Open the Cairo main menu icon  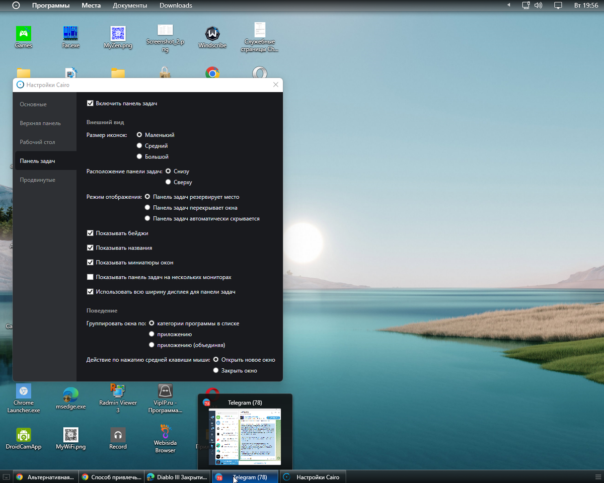point(16,6)
